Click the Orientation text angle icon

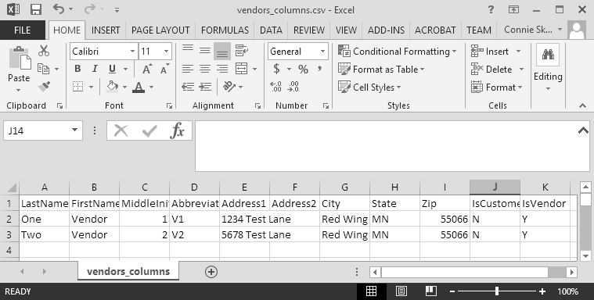click(x=229, y=87)
